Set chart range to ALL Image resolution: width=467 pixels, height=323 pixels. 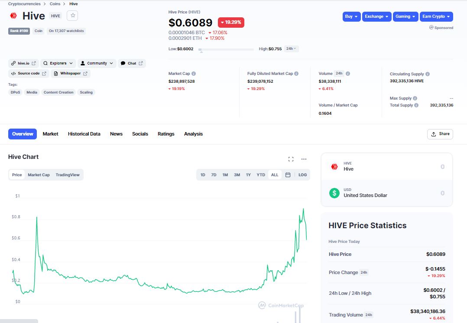point(275,175)
